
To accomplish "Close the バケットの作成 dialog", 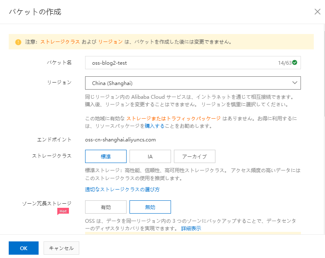I will (x=318, y=12).
